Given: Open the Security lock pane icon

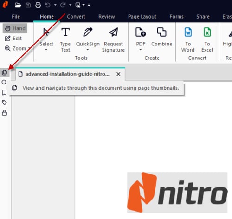Looking at the screenshot, I should tap(4, 113).
